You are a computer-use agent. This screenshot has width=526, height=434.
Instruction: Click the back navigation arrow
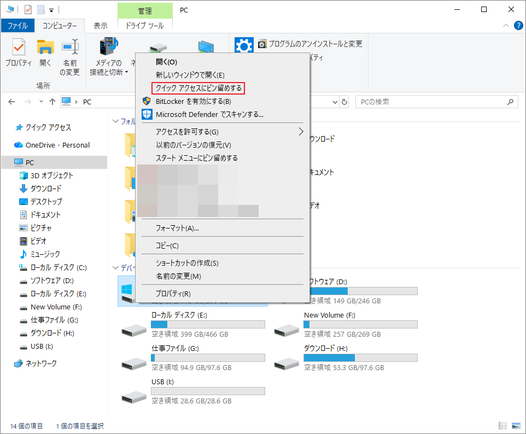11,102
